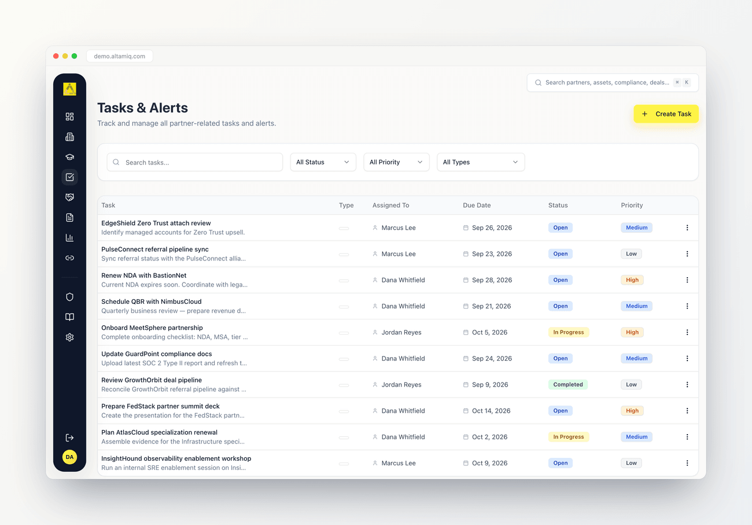Viewport: 752px width, 525px height.
Task: Open row menu for EdgeShield Zero Trust task
Action: (x=687, y=227)
